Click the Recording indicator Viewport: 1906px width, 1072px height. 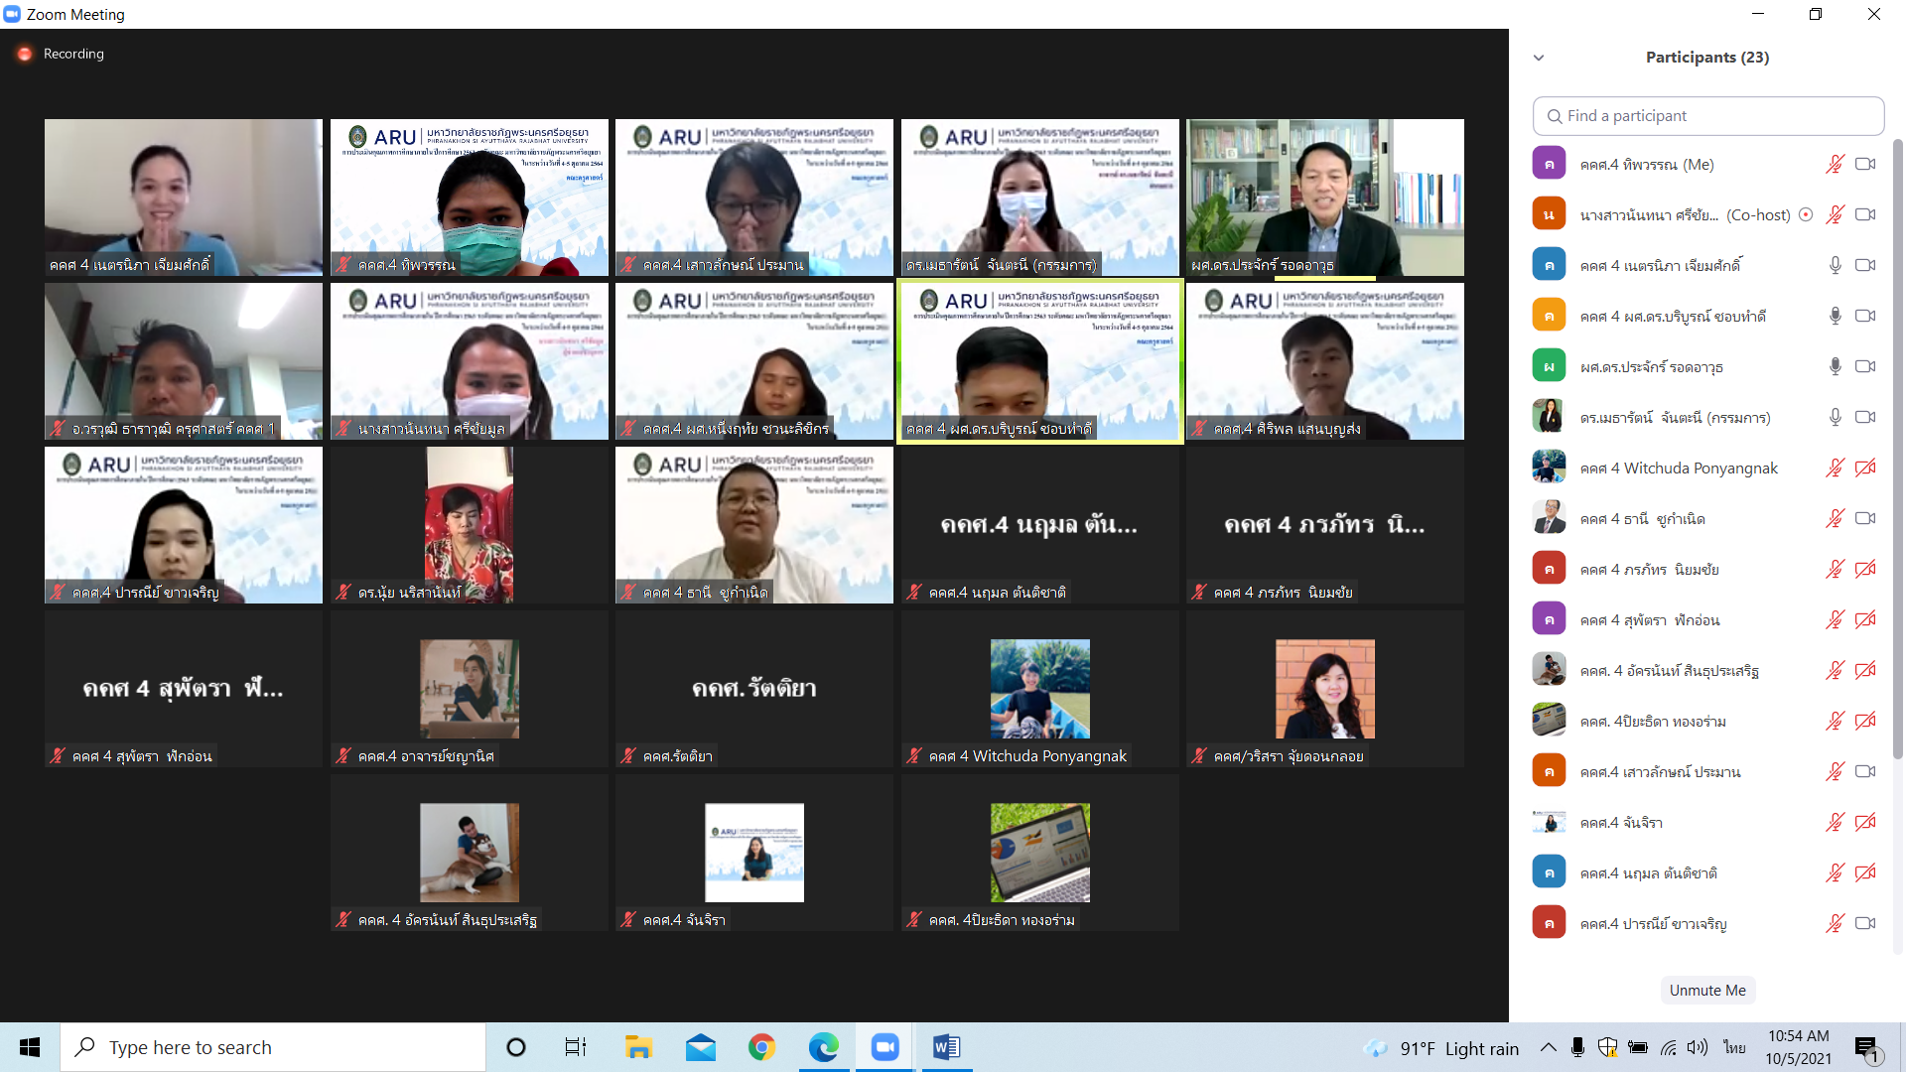click(x=61, y=54)
